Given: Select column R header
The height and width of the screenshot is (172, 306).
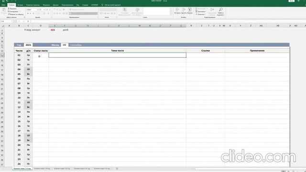Looking at the screenshot, I should (191, 25).
